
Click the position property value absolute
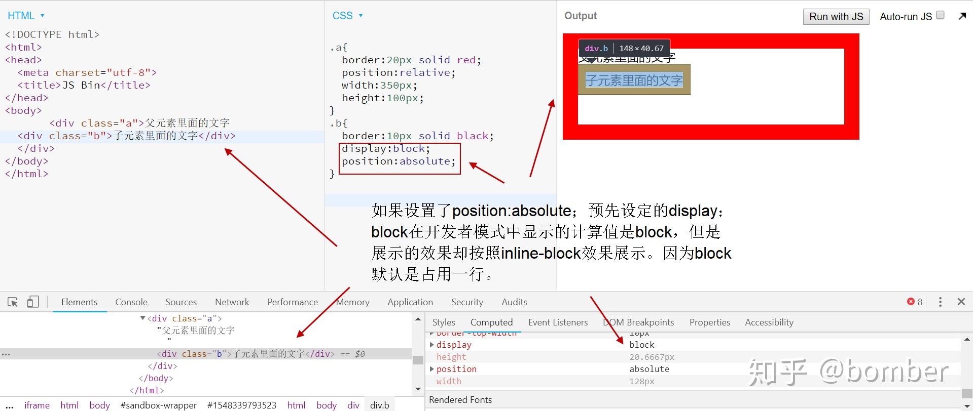(650, 369)
